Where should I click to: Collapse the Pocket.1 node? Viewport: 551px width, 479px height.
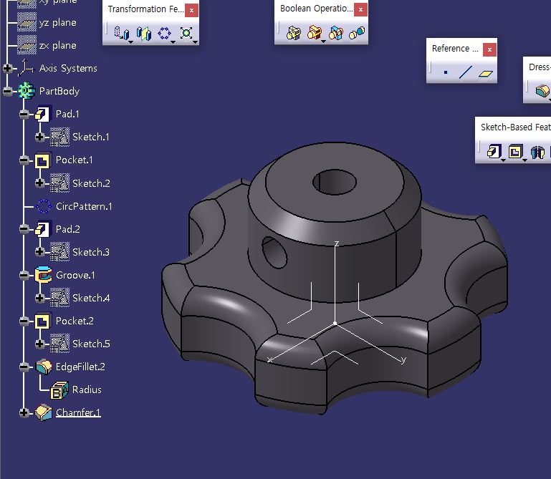(x=24, y=160)
